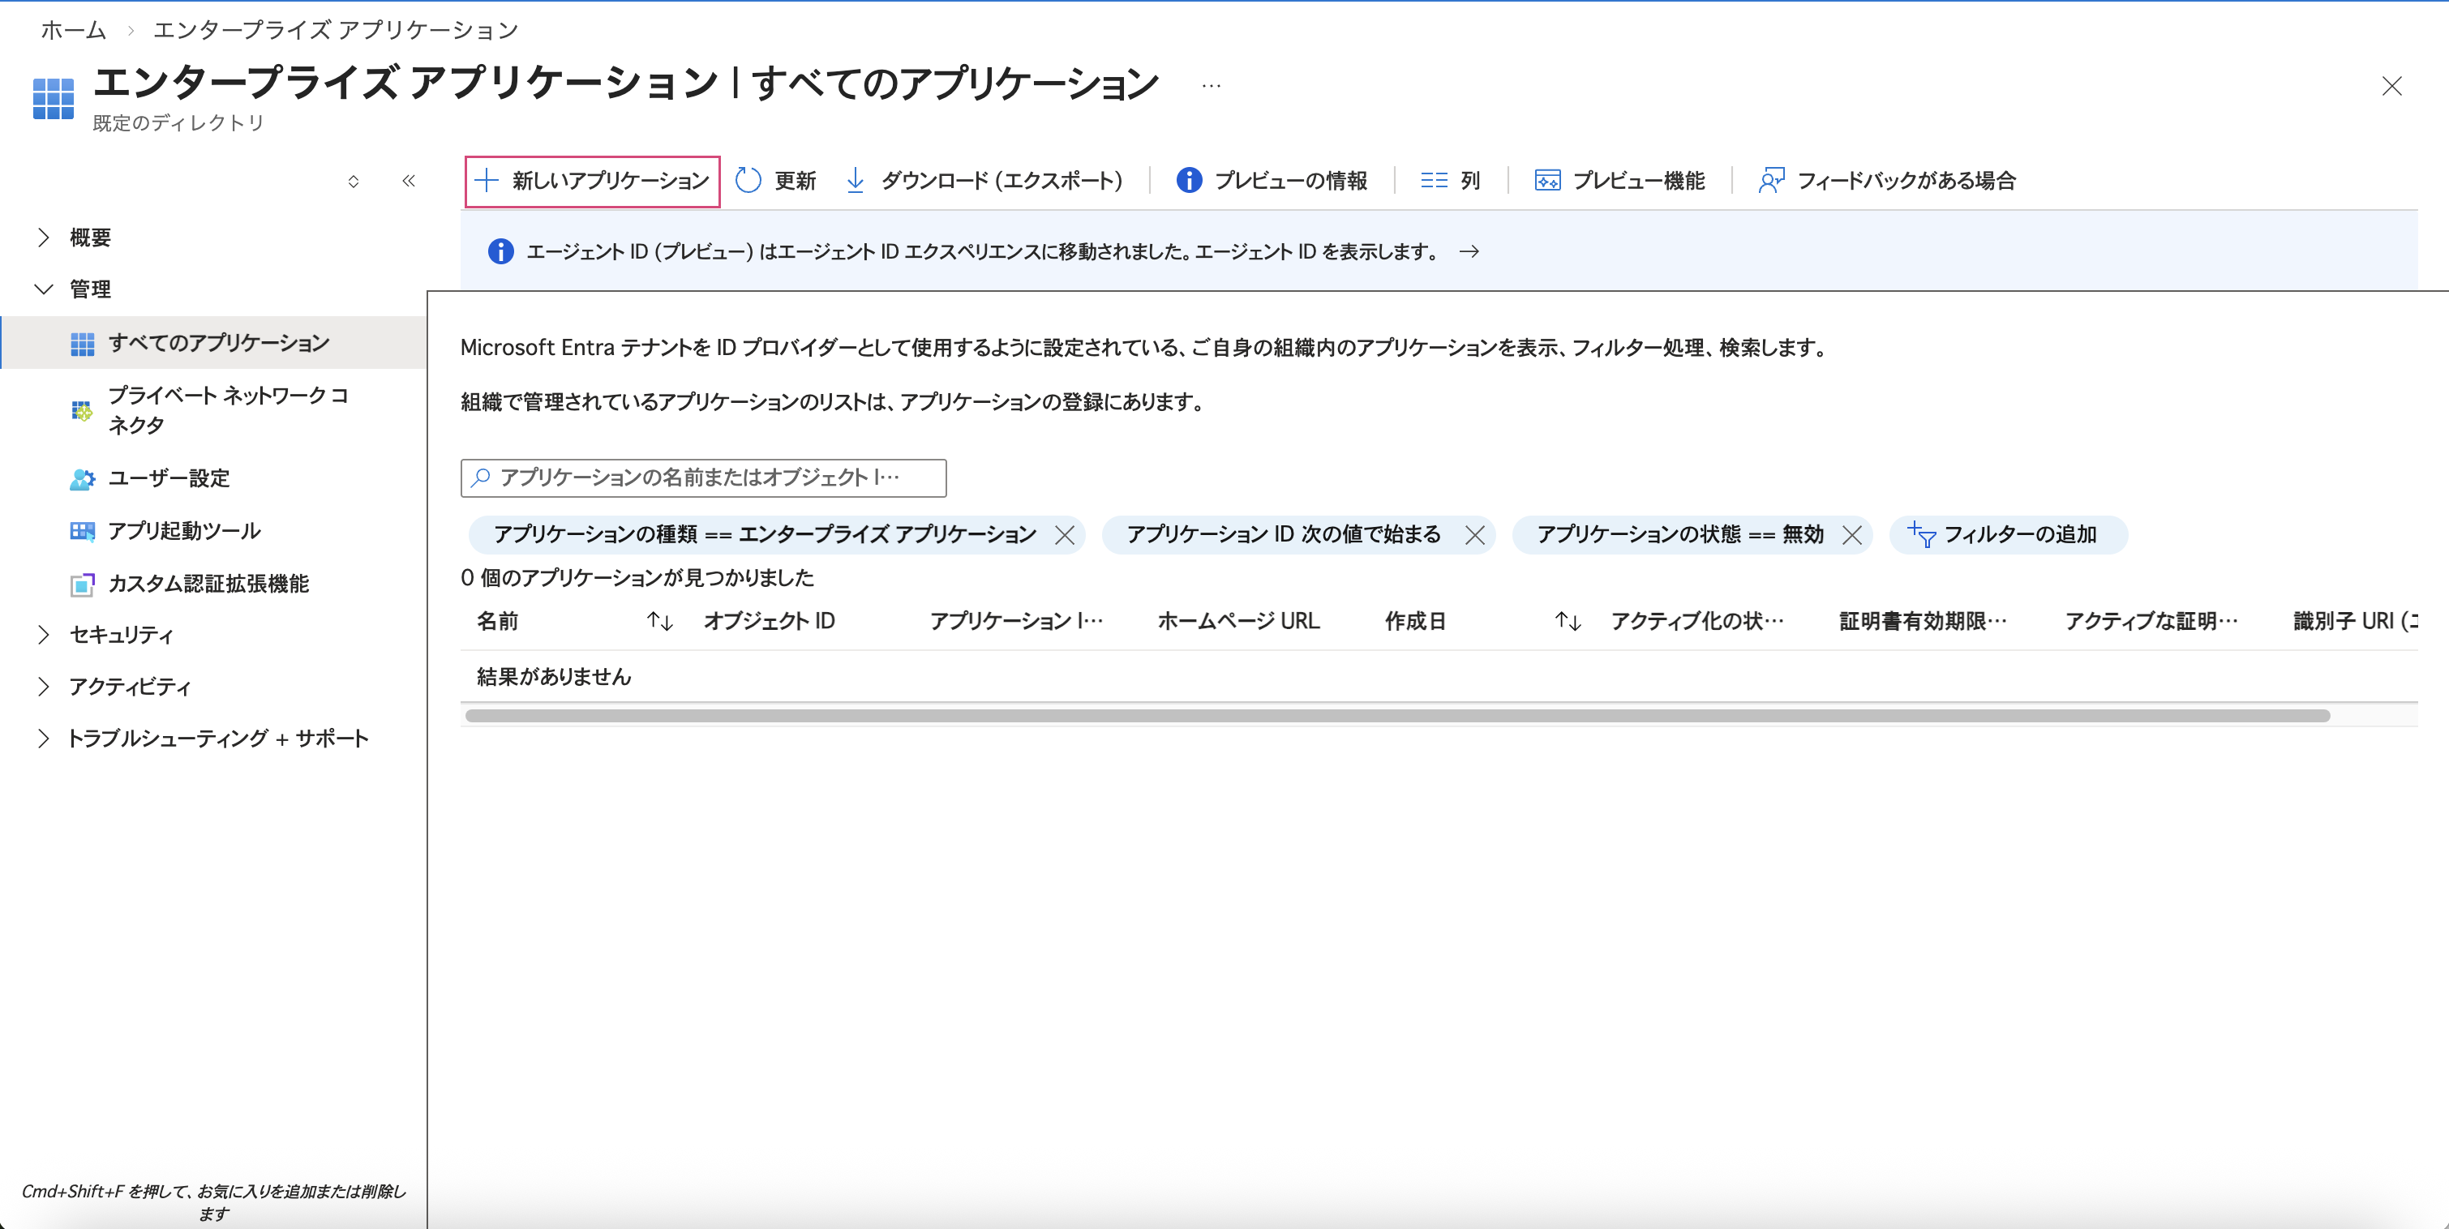
Task: Click the Add filter (フィルターの追加) button
Action: (x=2007, y=535)
